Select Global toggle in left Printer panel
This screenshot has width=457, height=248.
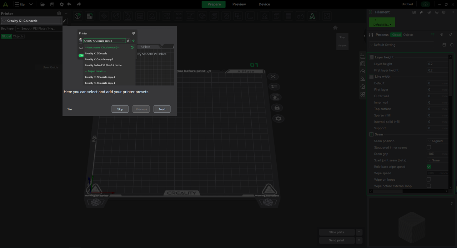[6, 36]
